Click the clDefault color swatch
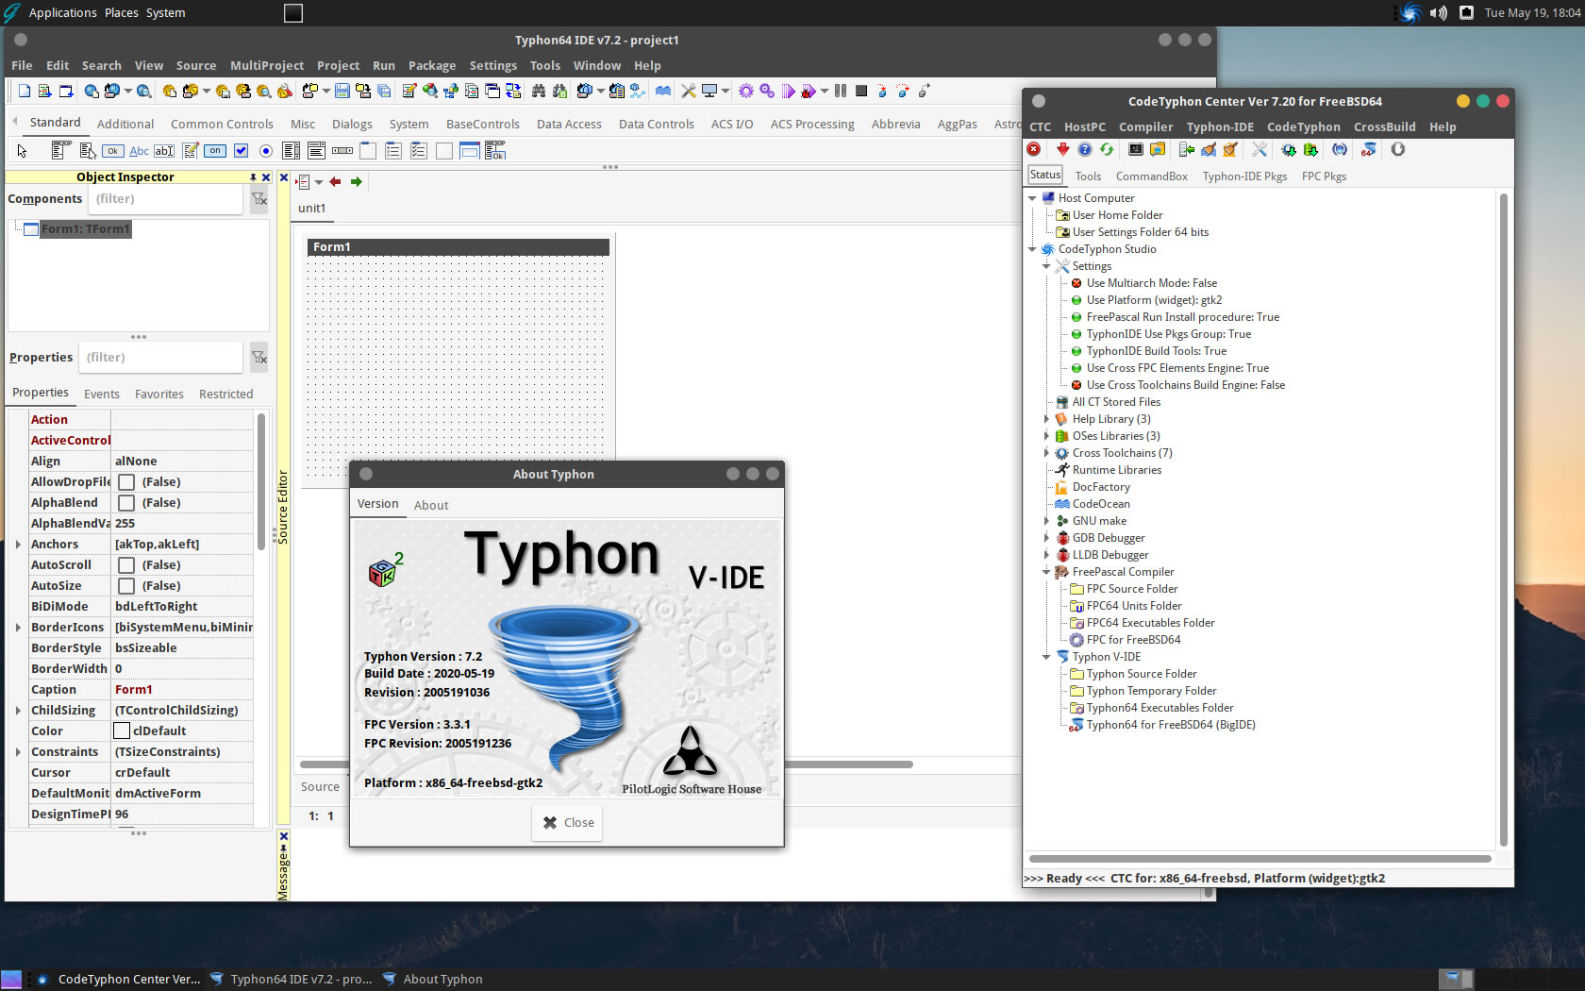 (122, 731)
